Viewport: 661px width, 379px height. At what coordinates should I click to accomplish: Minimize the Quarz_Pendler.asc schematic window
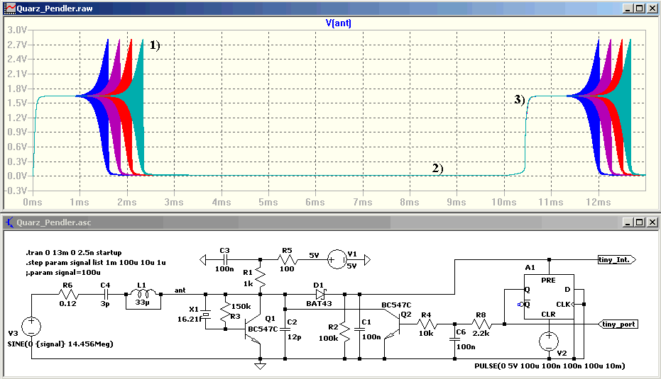[628, 222]
